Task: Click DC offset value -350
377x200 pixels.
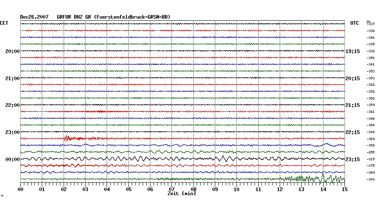Action: point(371,58)
